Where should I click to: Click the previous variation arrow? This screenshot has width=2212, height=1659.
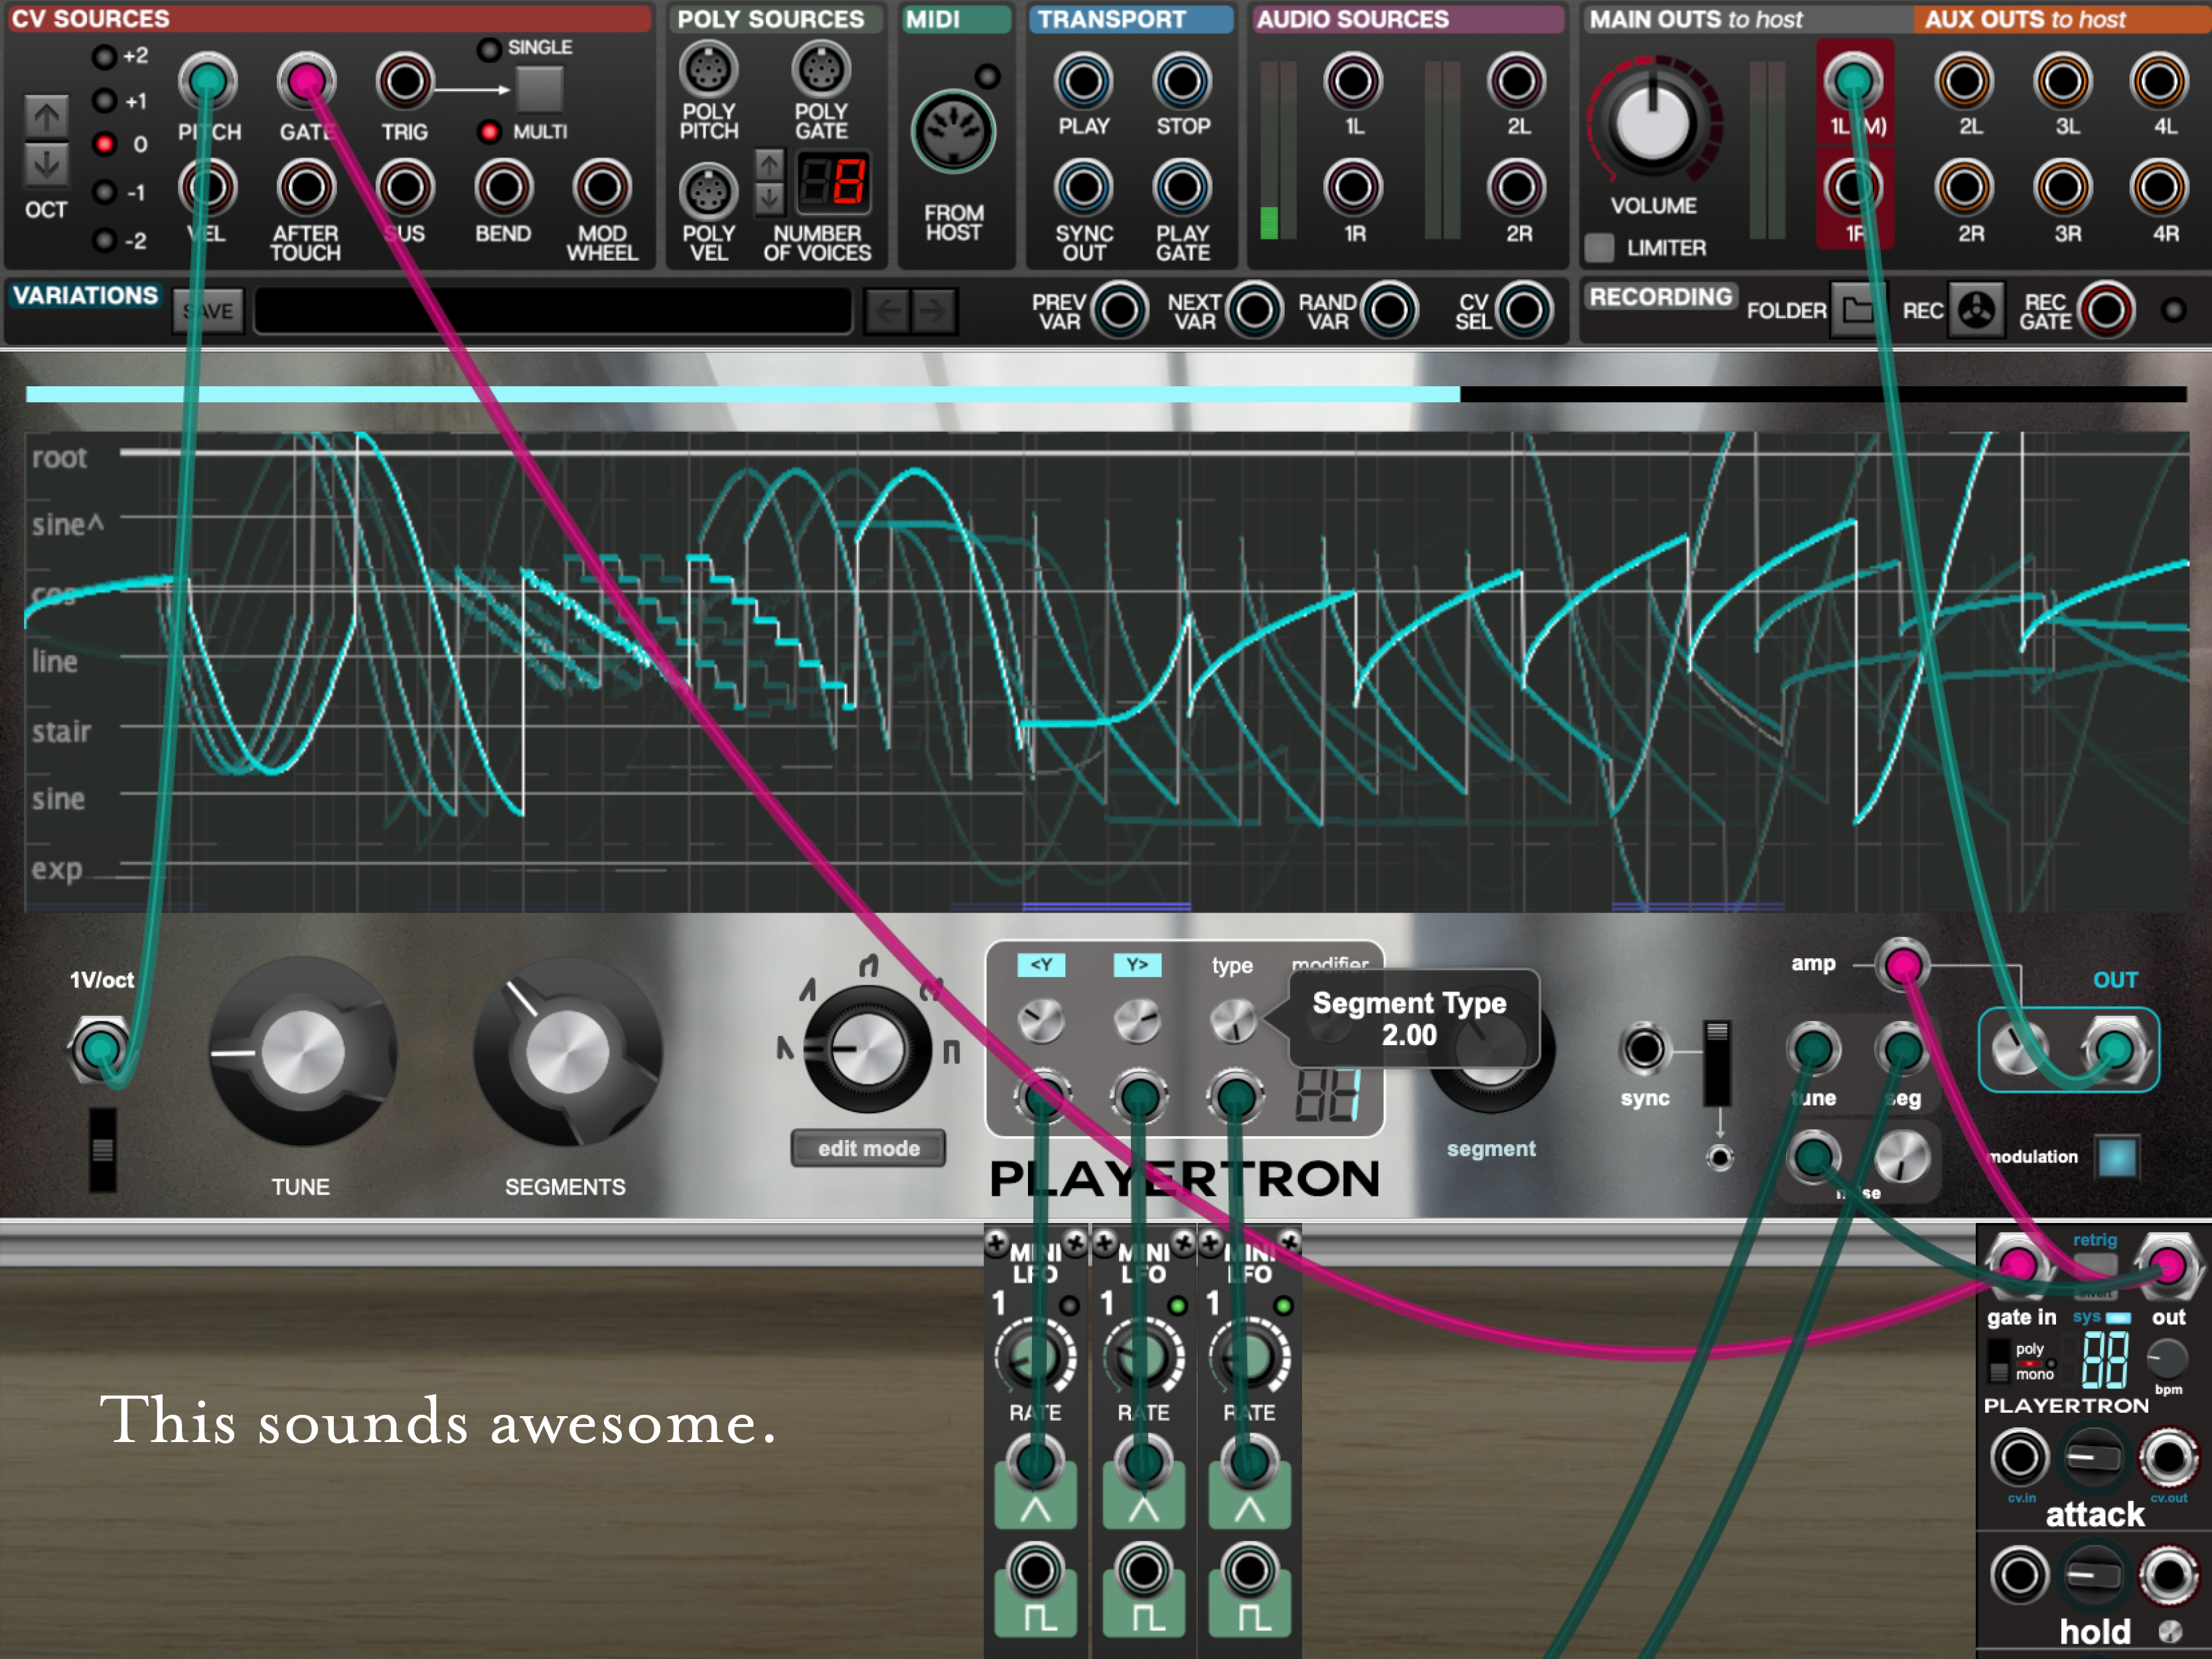click(x=887, y=311)
